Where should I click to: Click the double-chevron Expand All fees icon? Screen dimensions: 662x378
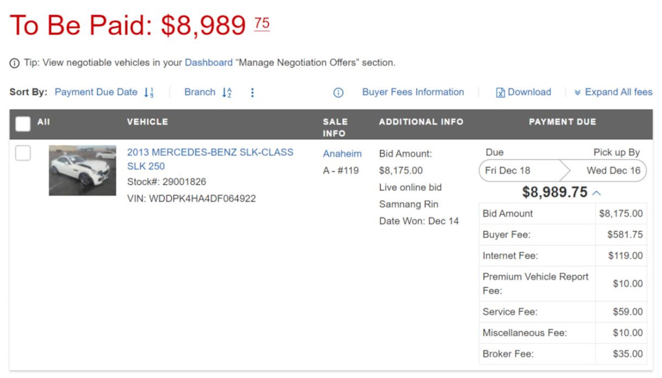[577, 92]
